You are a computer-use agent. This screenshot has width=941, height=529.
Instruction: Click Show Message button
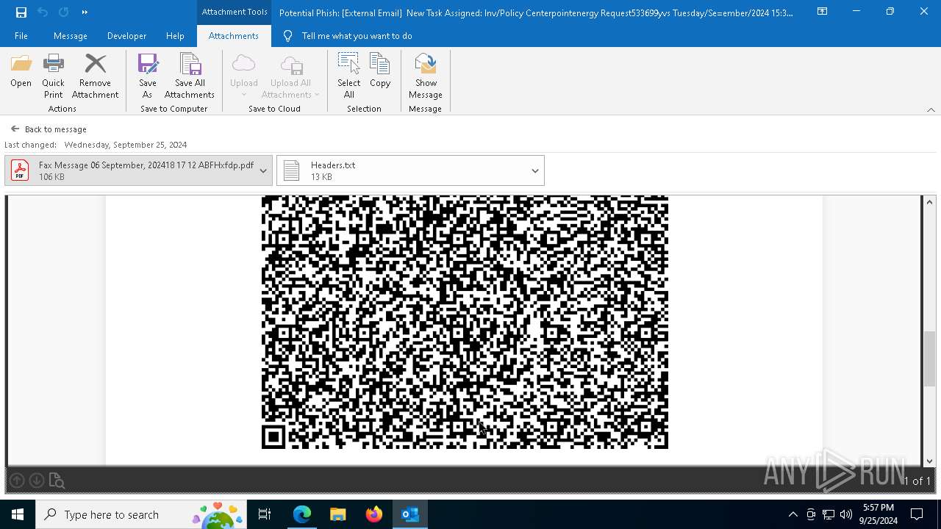[426, 76]
